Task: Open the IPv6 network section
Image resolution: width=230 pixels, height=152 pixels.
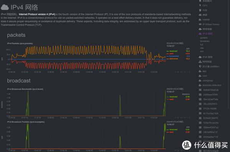Action: click(x=207, y=57)
